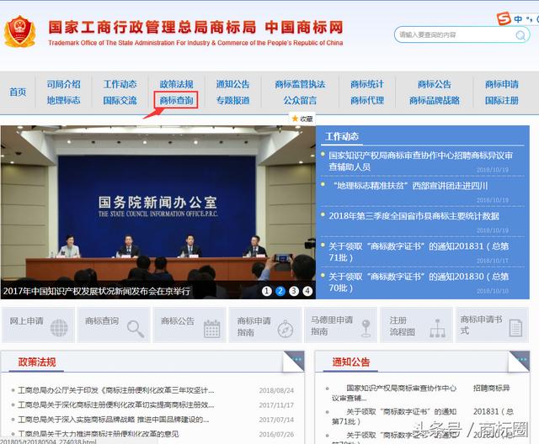Open 地理标志 navigation item
539x444 pixels.
click(x=64, y=100)
